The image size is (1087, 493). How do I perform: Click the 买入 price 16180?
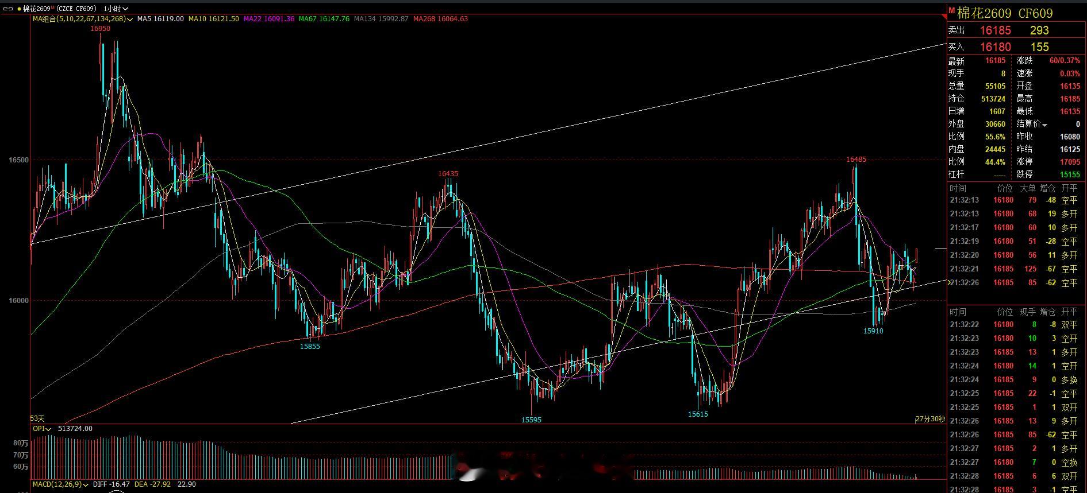pos(996,47)
